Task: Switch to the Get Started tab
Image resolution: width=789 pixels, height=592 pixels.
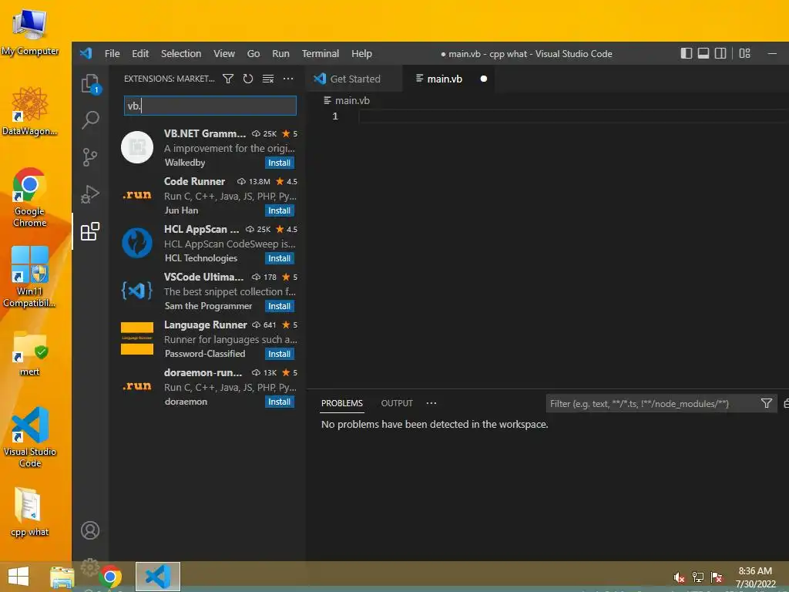Action: 354,79
